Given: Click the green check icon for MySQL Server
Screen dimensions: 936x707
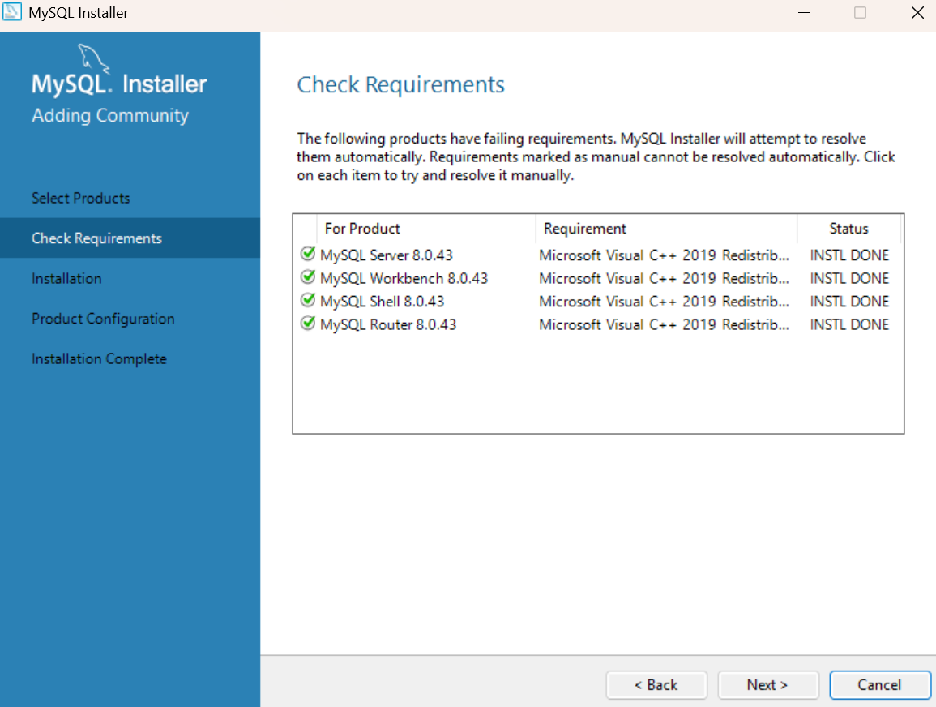Looking at the screenshot, I should [308, 254].
